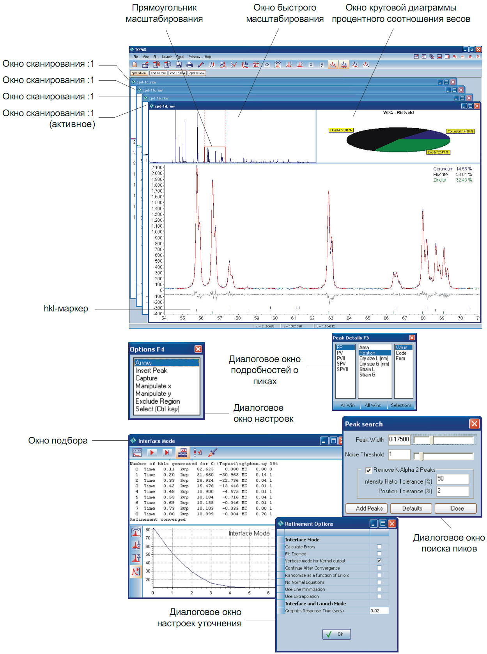Select PV in Peak Details type list

(340, 353)
